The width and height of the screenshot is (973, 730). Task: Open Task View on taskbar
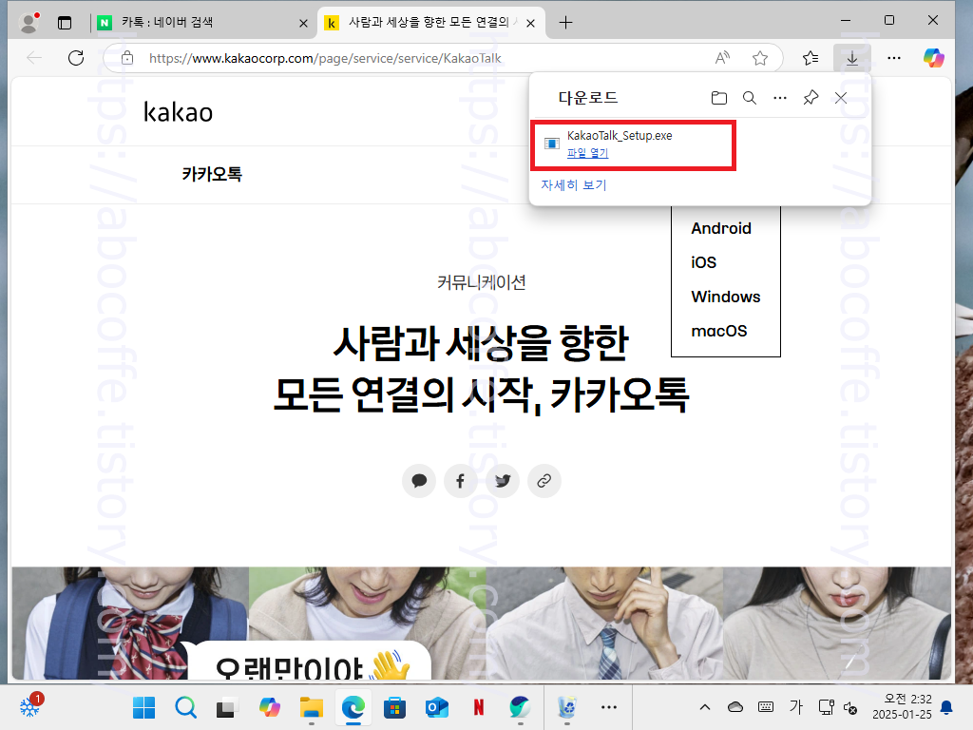(x=227, y=707)
